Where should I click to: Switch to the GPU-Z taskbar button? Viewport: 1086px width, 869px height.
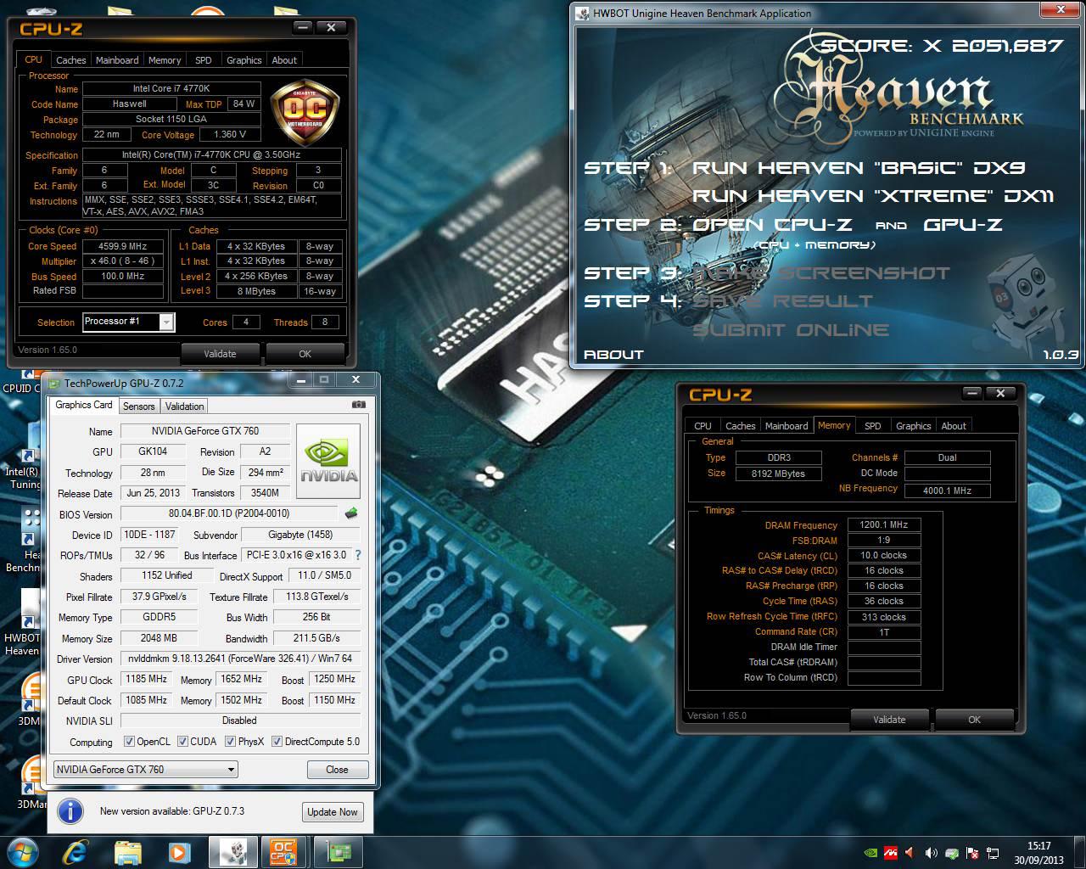tap(338, 851)
